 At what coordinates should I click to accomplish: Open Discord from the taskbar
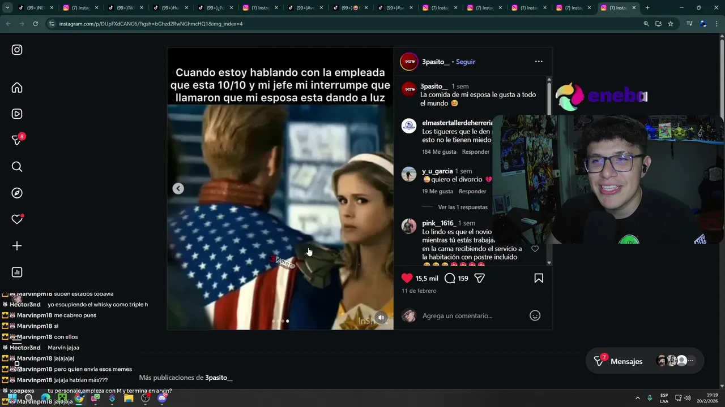click(162, 398)
